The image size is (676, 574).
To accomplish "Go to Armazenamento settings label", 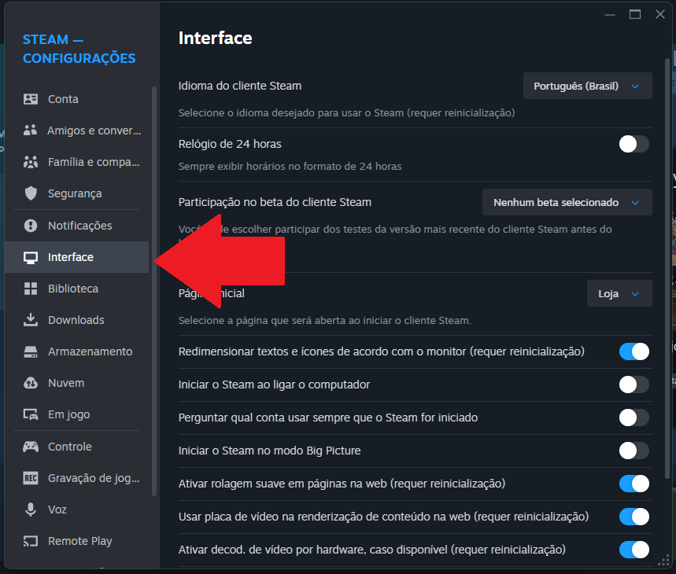I will [x=90, y=351].
